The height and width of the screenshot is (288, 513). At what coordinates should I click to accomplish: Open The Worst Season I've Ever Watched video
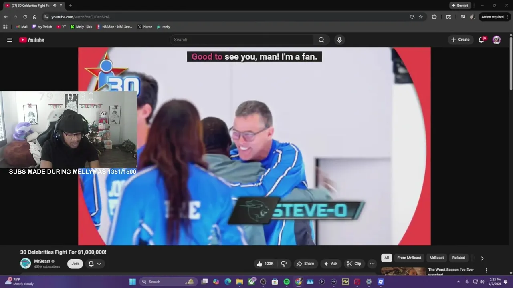pyautogui.click(x=451, y=272)
